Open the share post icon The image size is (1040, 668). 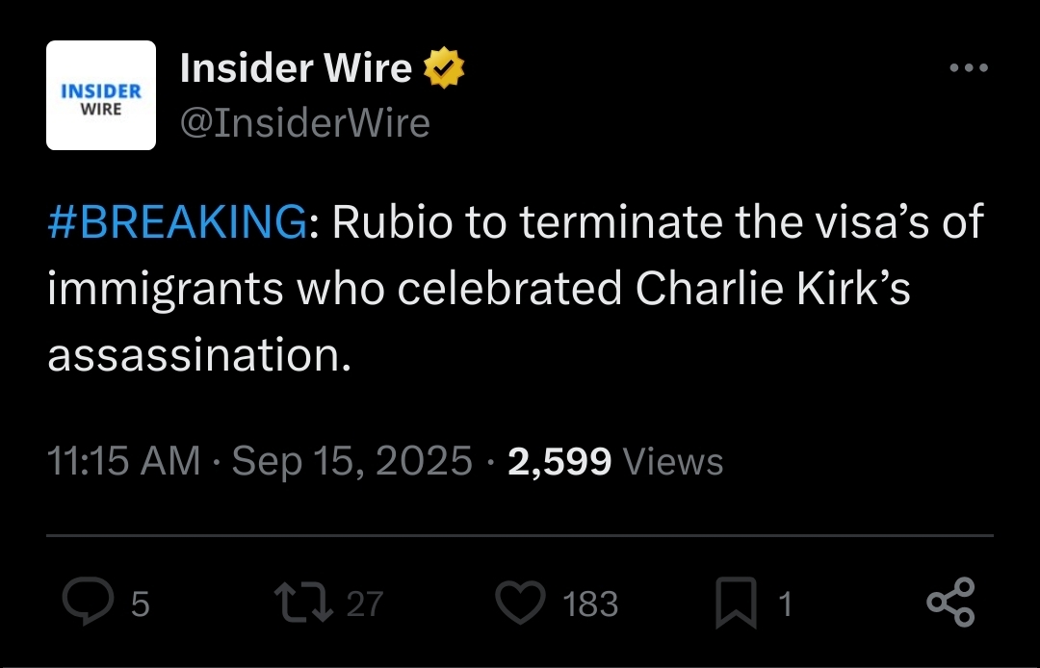951,602
